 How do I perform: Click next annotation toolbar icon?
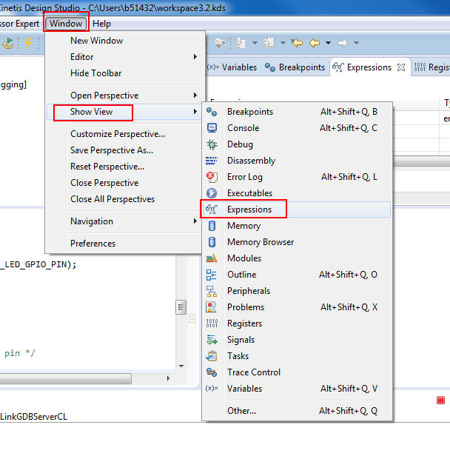[241, 43]
